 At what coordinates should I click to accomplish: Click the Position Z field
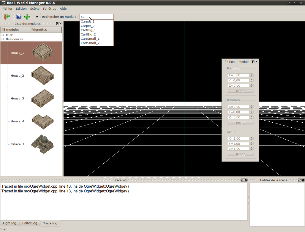(x=238, y=86)
